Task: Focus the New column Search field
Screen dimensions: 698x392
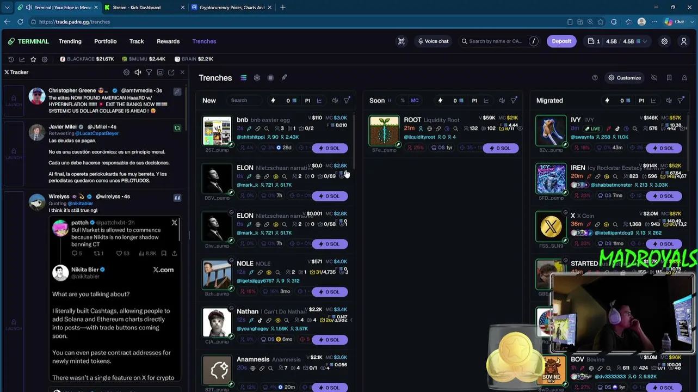Action: coord(245,101)
